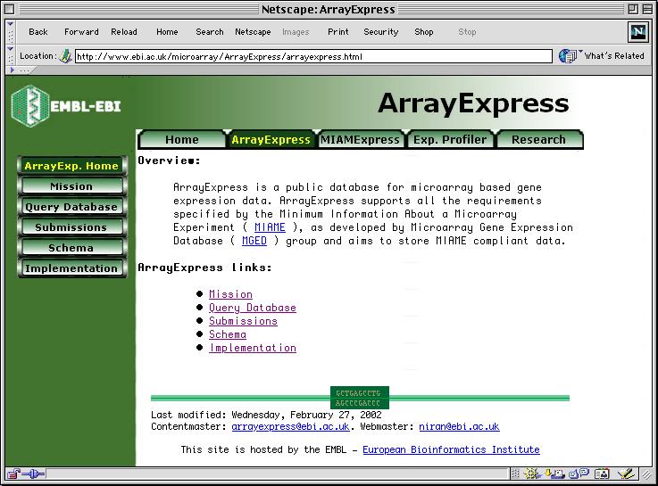
Task: Click the window resize grip corner
Action: tap(647, 474)
